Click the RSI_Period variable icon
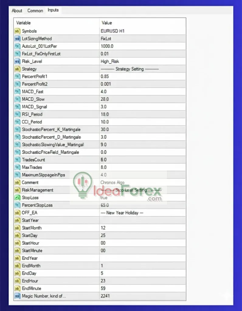 17,114
